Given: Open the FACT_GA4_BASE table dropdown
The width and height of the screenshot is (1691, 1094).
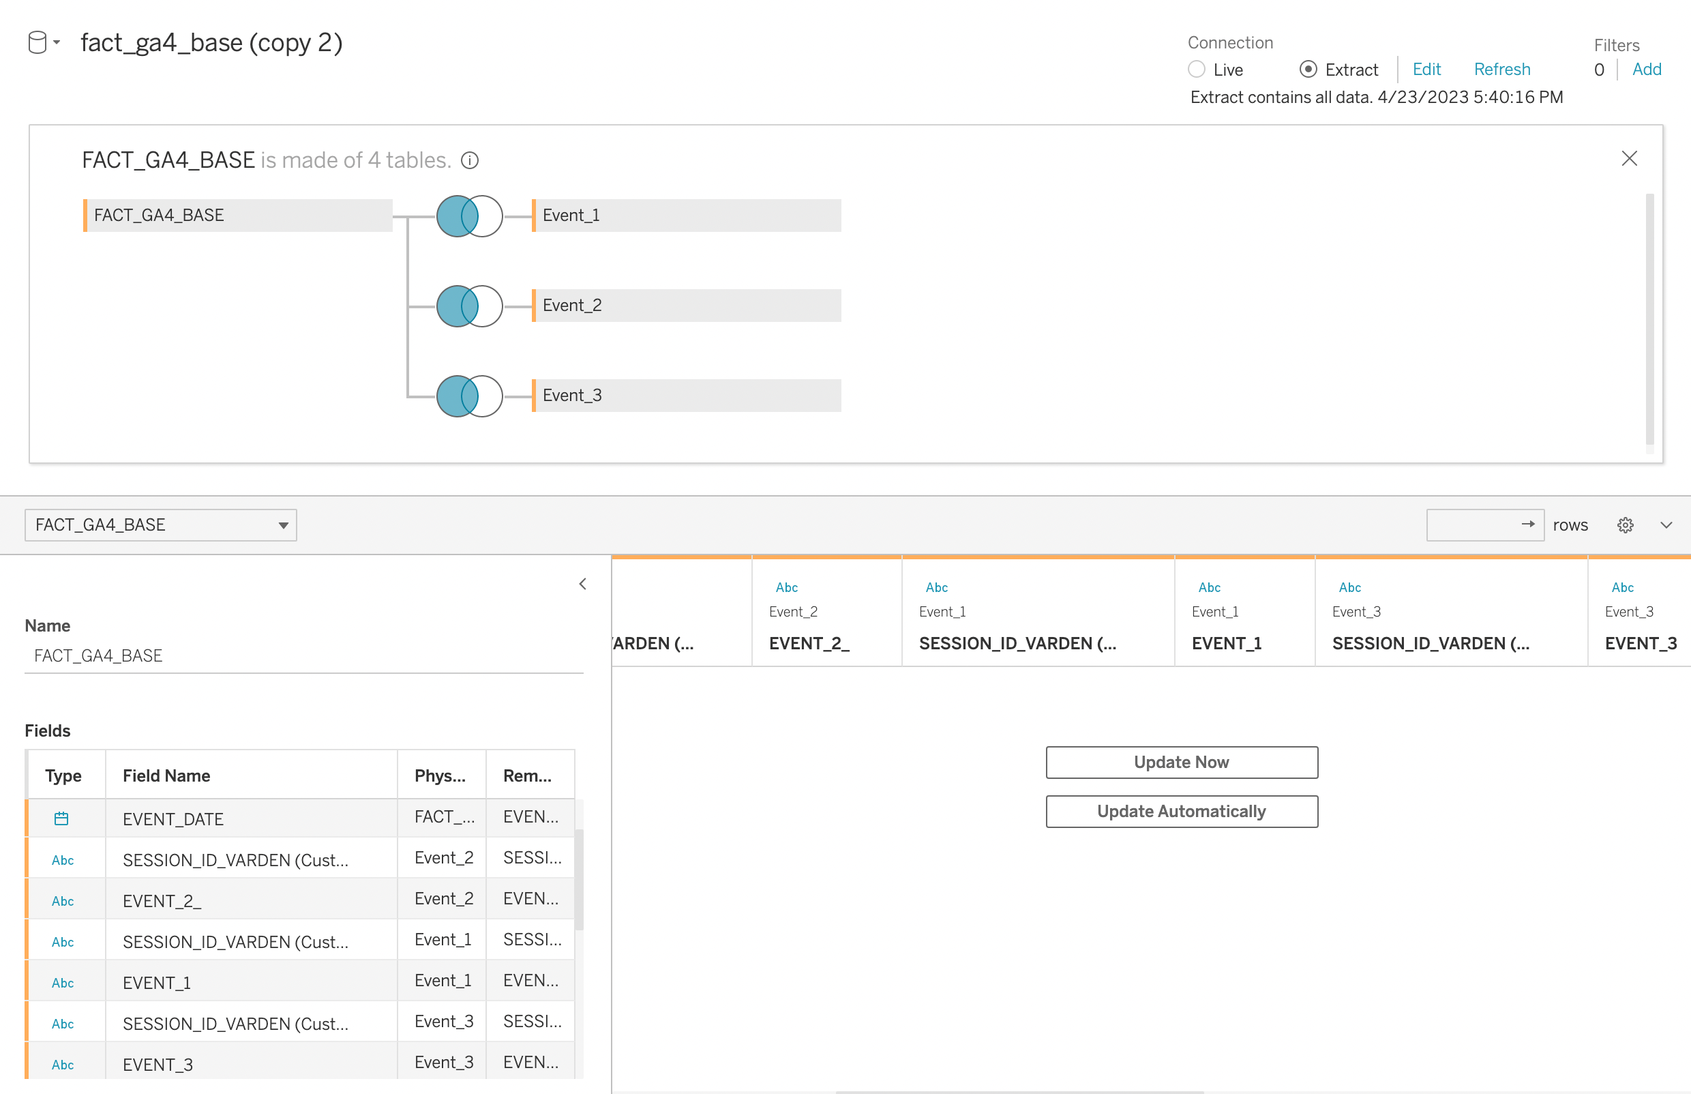Looking at the screenshot, I should coord(160,525).
